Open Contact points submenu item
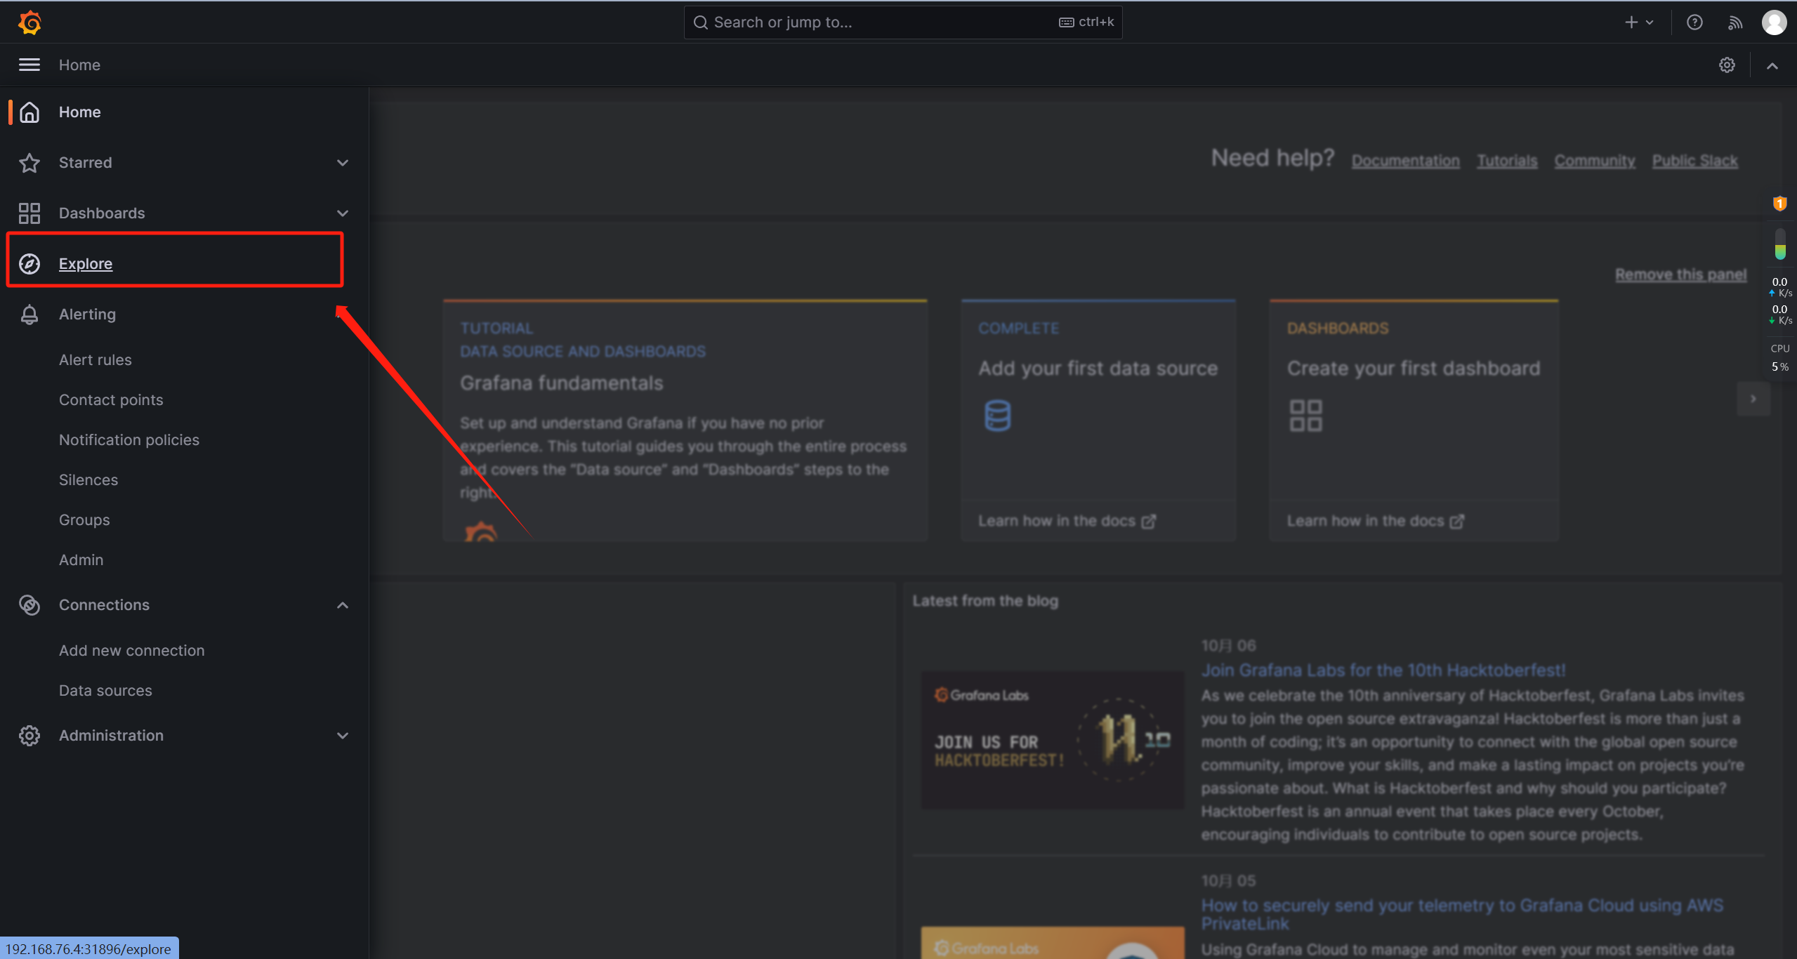The image size is (1797, 959). click(x=111, y=400)
